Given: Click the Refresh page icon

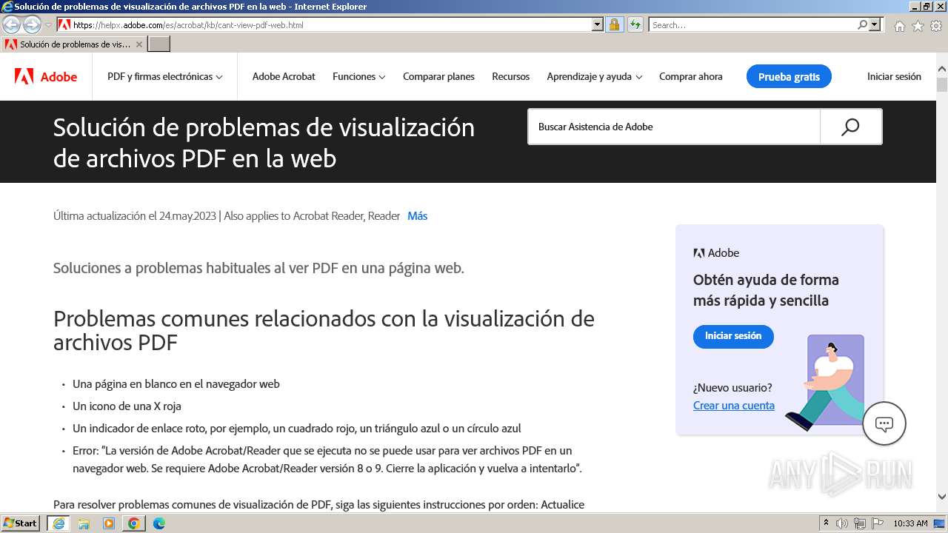Looking at the screenshot, I should point(635,25).
